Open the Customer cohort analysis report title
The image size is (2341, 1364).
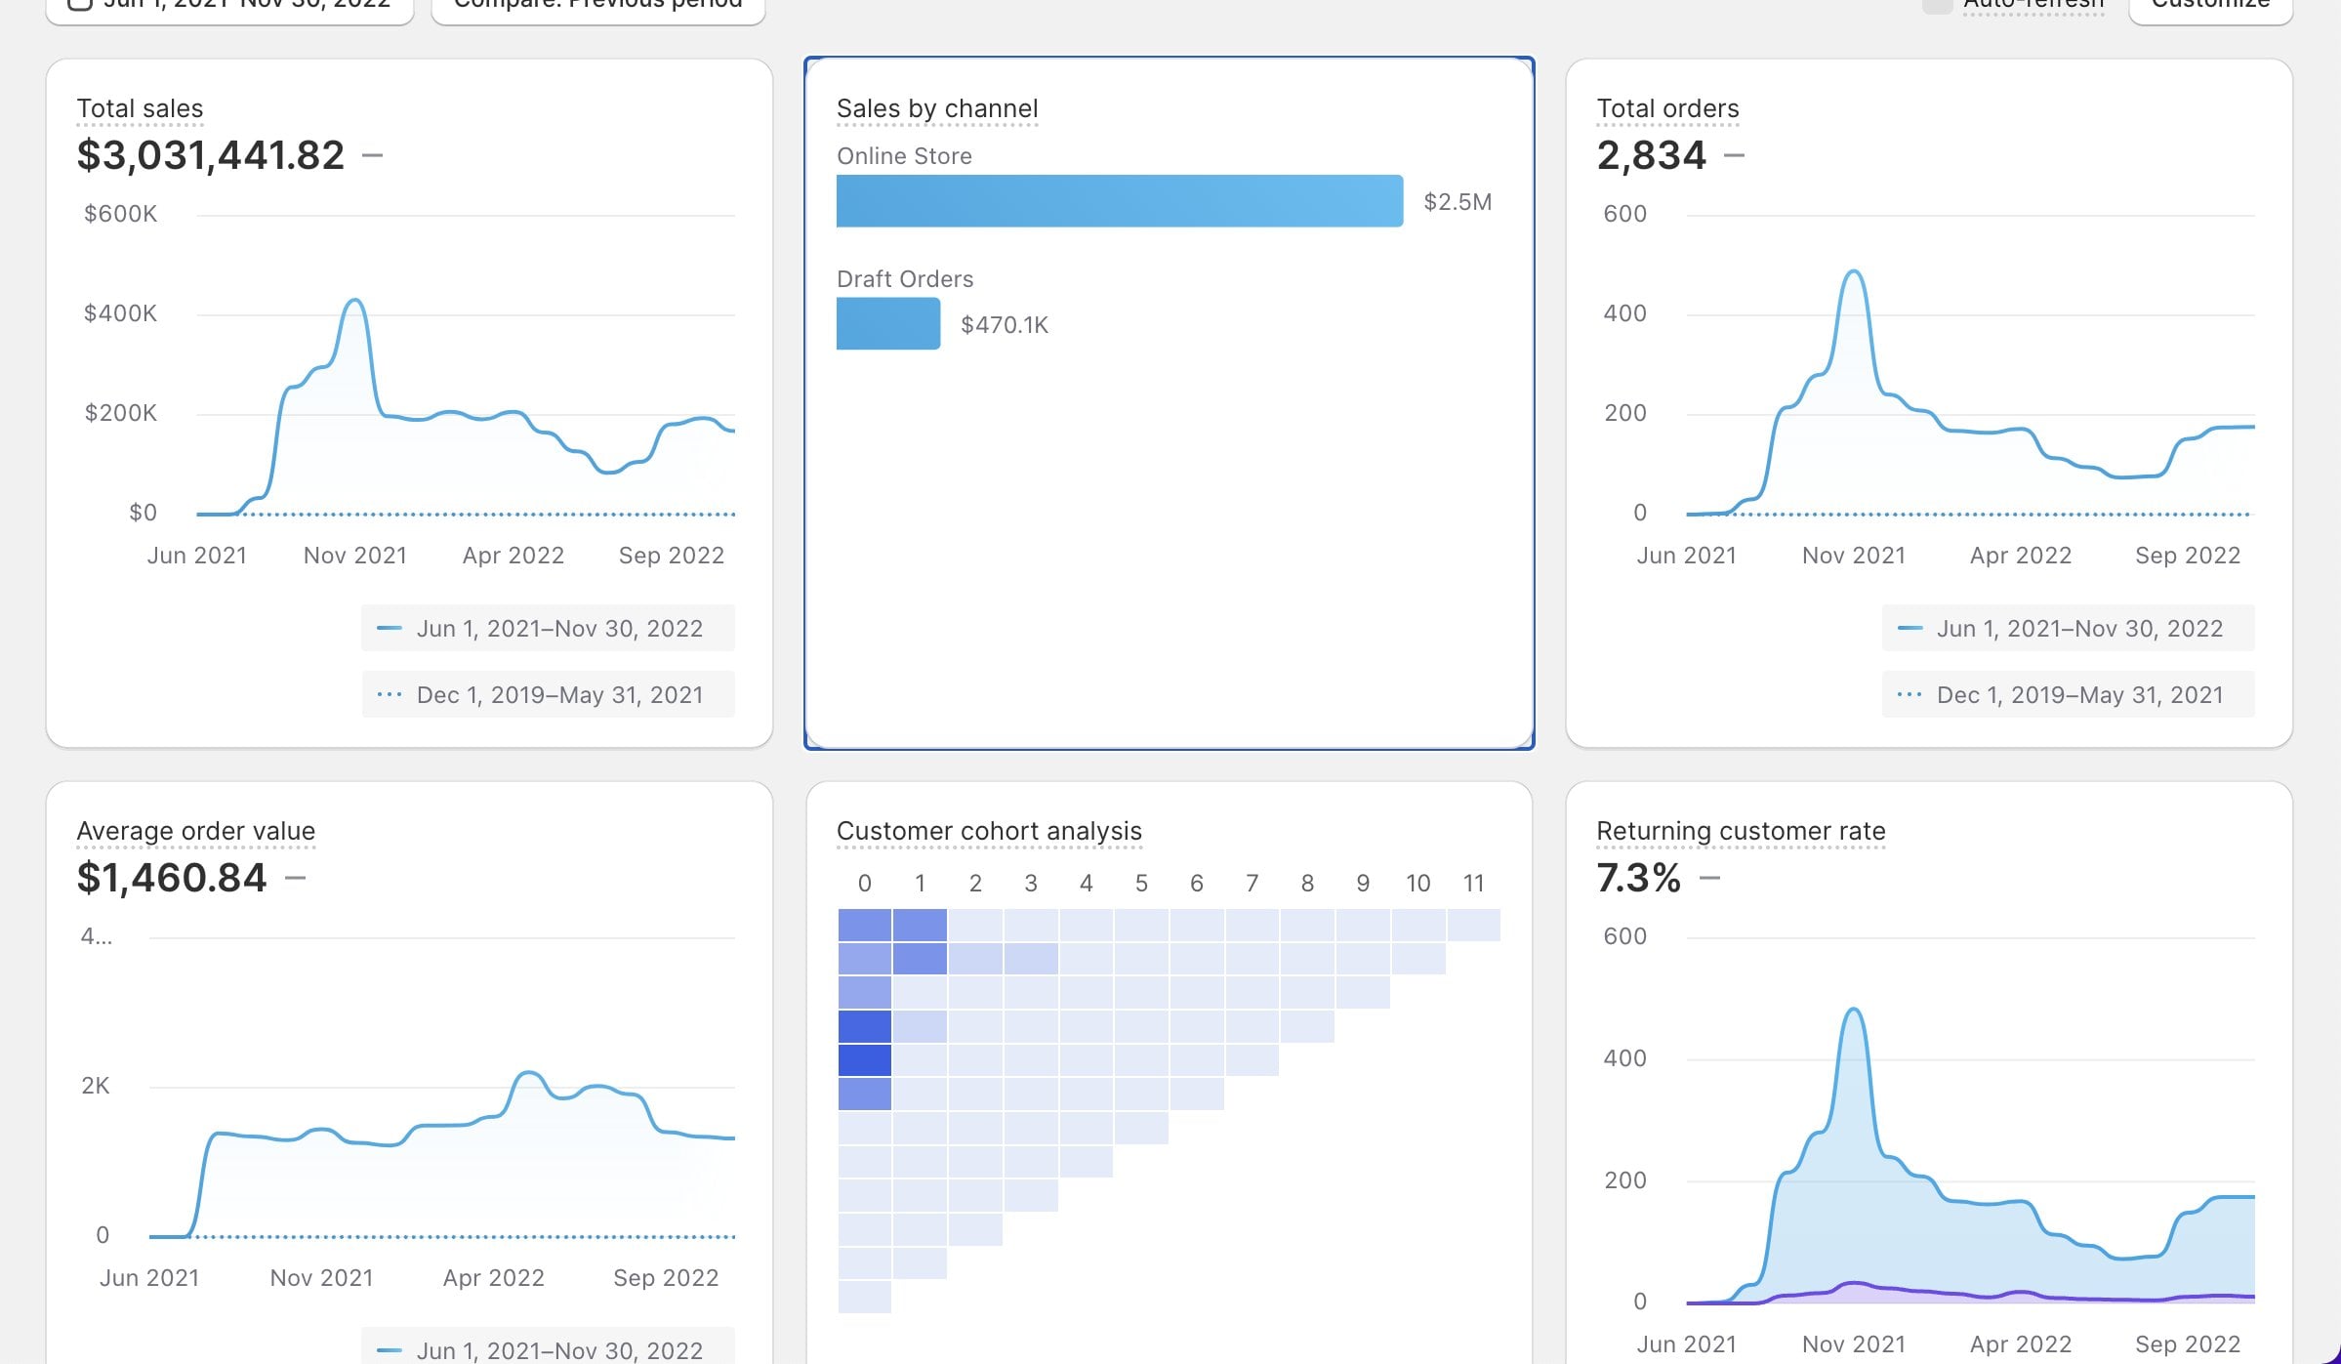click(x=988, y=831)
